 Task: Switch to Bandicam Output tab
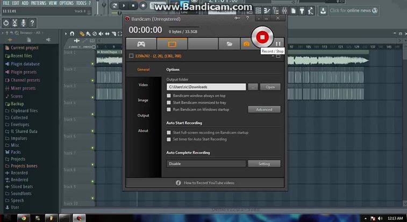[143, 115]
